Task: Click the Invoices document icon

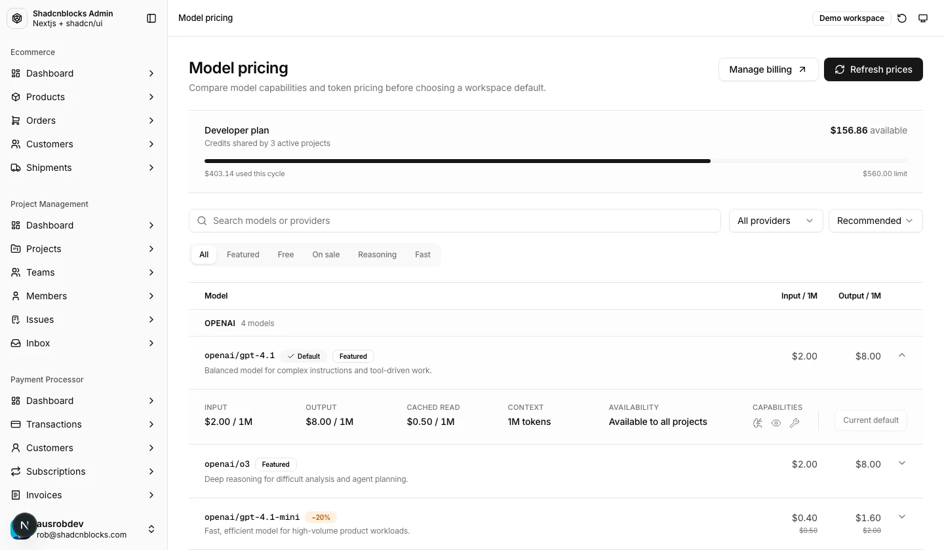Action: (16, 495)
